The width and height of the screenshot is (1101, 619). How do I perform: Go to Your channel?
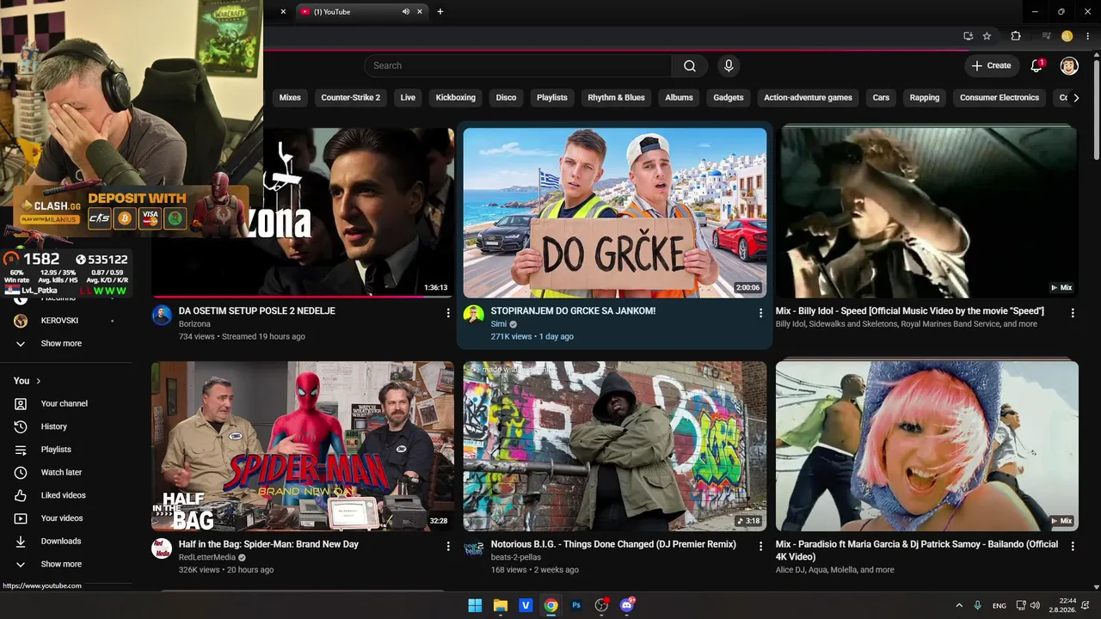tap(66, 404)
